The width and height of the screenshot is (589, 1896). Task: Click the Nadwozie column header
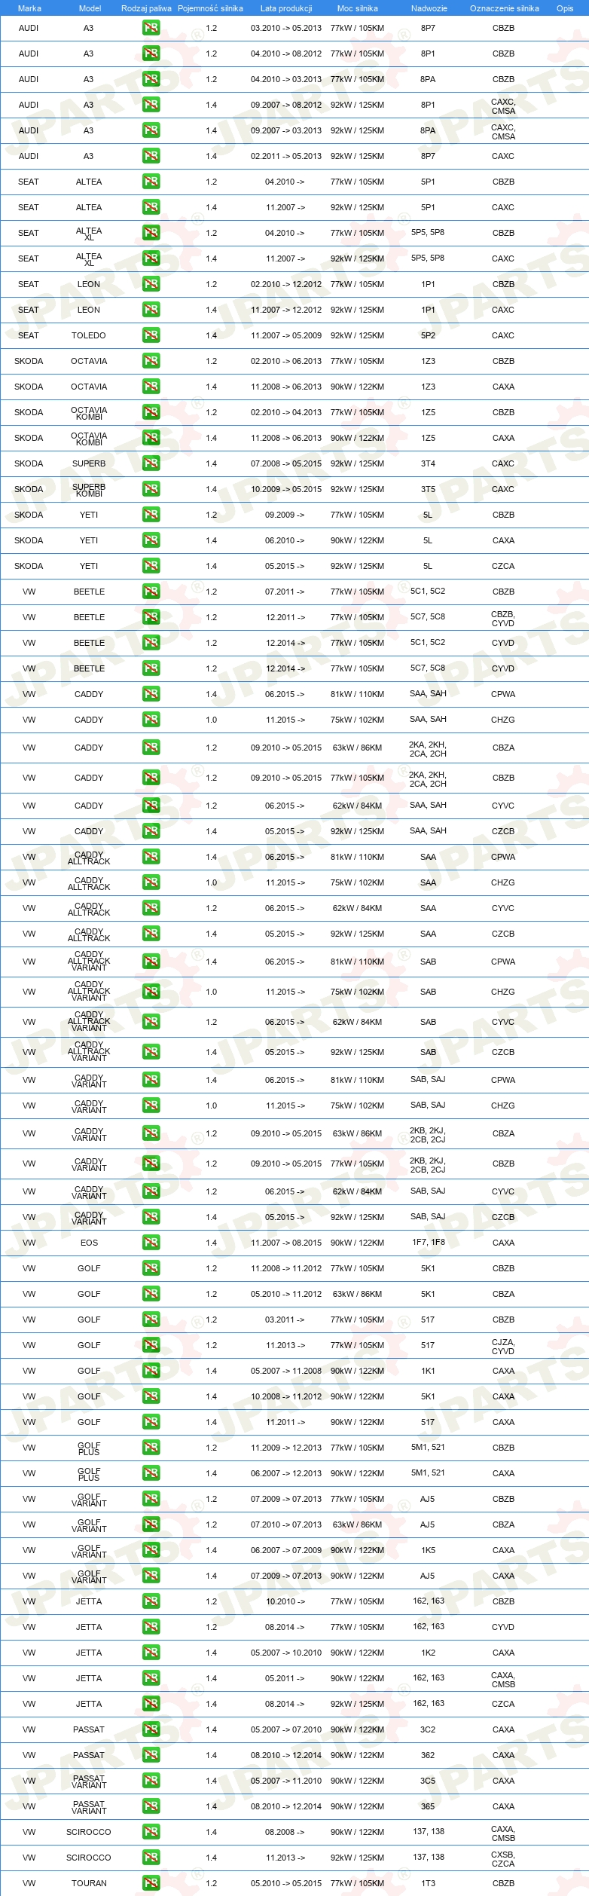click(429, 8)
